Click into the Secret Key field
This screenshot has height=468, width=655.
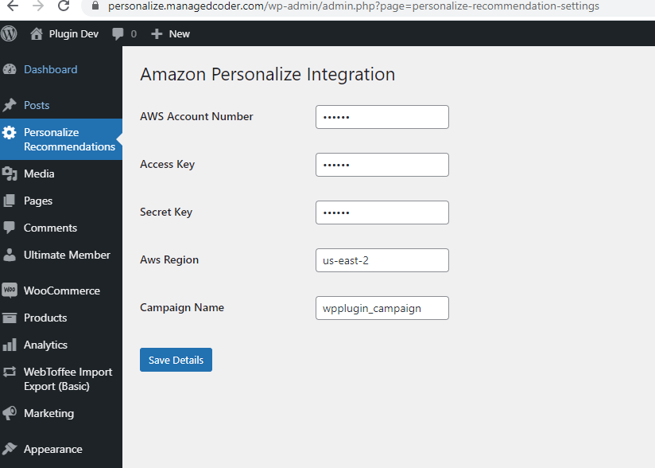pos(382,213)
